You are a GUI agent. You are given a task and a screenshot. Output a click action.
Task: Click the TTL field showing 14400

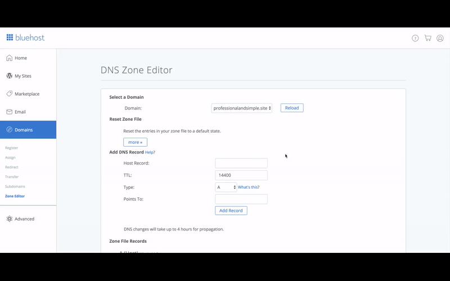(241, 175)
